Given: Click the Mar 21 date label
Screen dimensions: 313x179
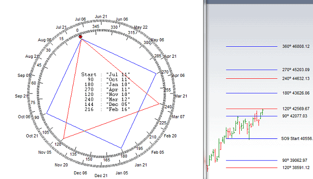Looking at the screenshot, I should point(181,96).
